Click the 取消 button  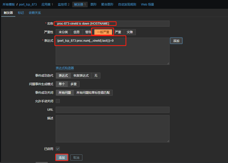coord(76,158)
